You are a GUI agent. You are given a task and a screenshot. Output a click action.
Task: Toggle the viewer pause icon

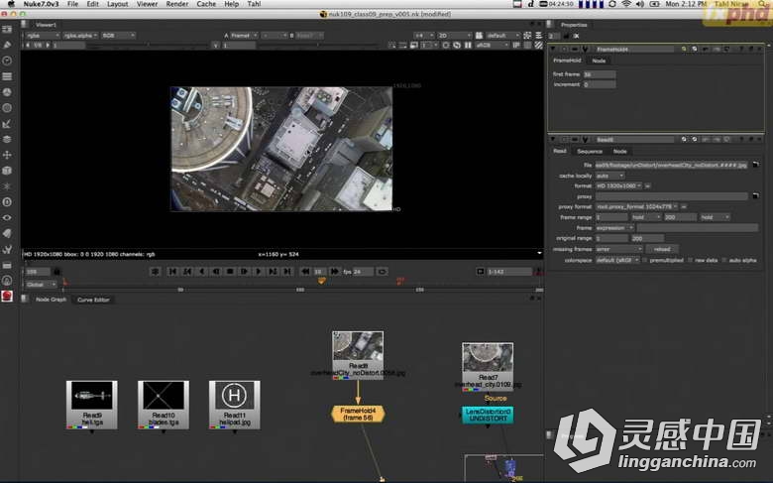point(468,46)
